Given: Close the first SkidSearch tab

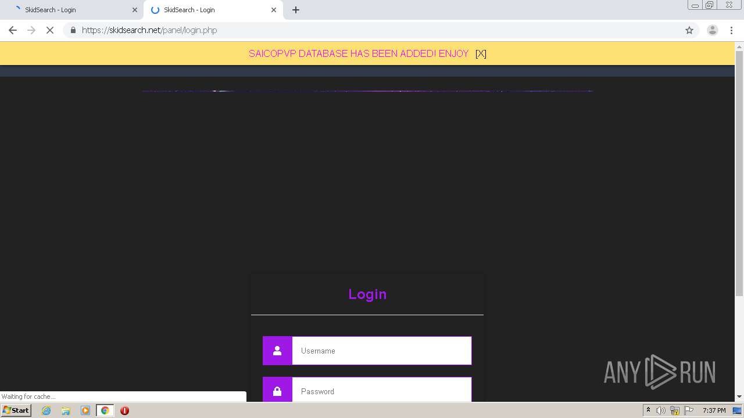Looking at the screenshot, I should [x=135, y=10].
